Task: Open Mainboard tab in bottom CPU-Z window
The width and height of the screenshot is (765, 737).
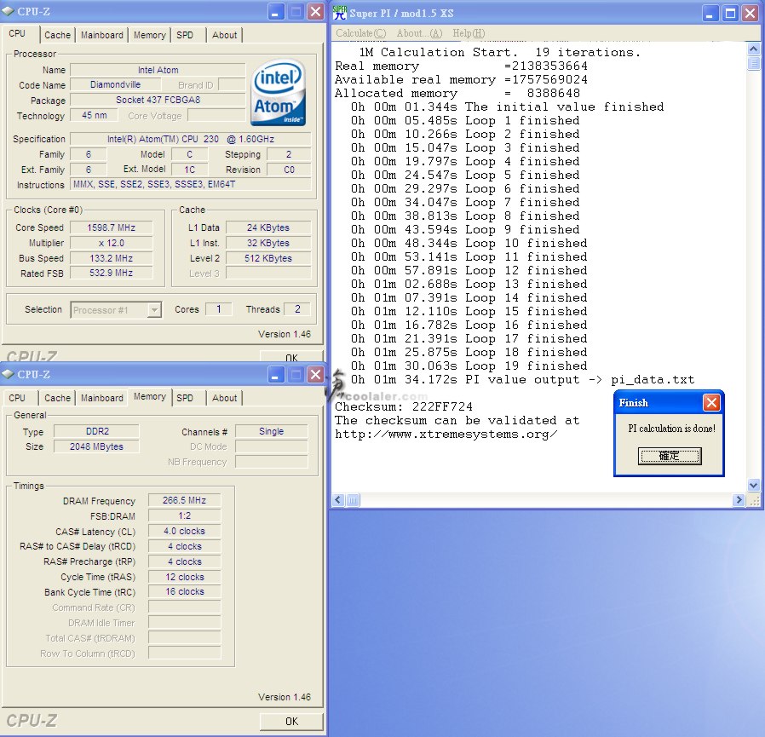Action: (102, 398)
